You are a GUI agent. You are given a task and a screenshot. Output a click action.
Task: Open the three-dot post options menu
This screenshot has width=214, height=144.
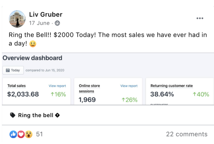point(200,18)
